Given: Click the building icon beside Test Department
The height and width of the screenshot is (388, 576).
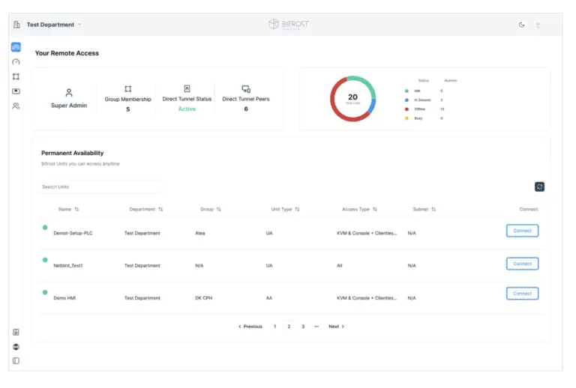Looking at the screenshot, I should (16, 25).
